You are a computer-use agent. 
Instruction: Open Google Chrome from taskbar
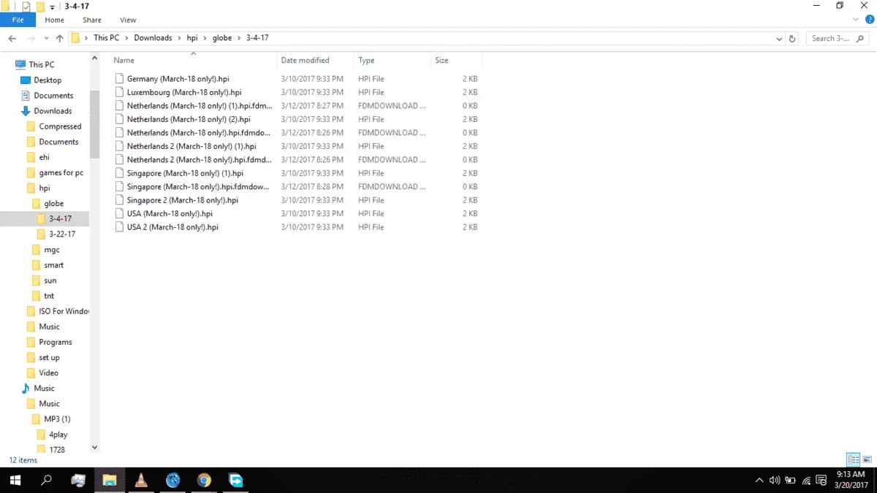pyautogui.click(x=204, y=480)
